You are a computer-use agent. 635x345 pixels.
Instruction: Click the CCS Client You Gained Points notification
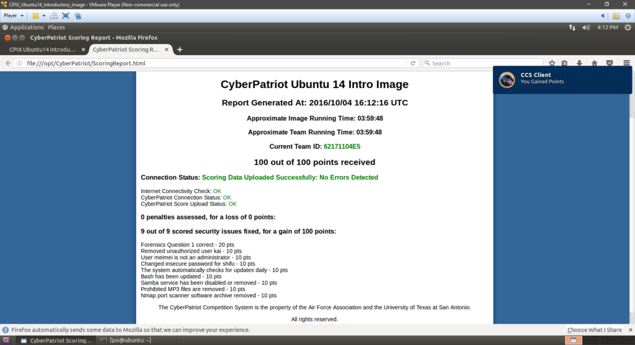tap(562, 80)
